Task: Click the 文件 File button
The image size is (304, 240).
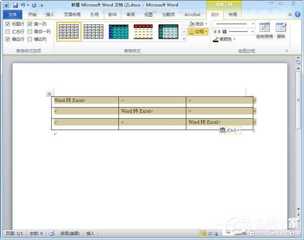Action: point(12,15)
